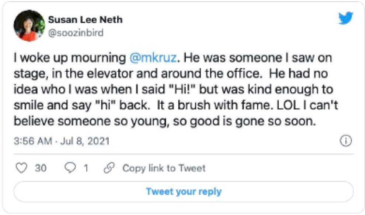The image size is (365, 215).
Task: Click the chain link icon
Action: pyautogui.click(x=109, y=168)
